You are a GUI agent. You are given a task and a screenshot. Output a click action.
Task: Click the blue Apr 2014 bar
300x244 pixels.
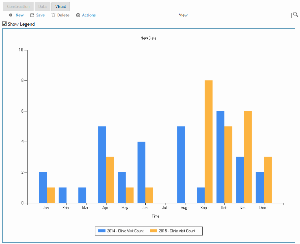[x=102, y=165]
